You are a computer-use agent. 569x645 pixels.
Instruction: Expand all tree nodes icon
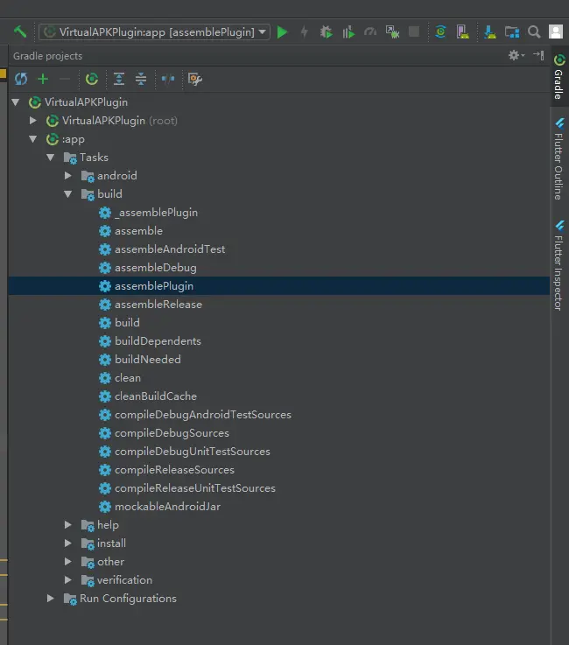[119, 79]
